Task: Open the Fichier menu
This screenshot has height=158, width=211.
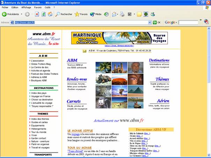Action: (5, 8)
